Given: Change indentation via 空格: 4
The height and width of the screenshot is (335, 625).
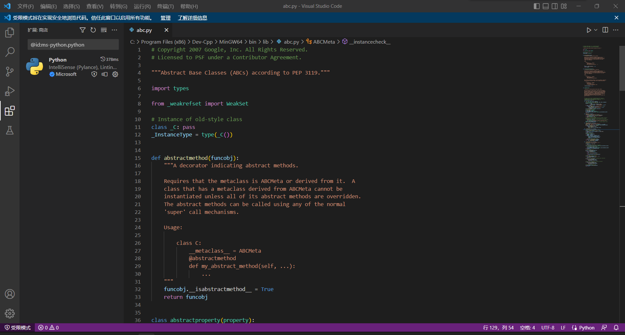Looking at the screenshot, I should (x=527, y=328).
